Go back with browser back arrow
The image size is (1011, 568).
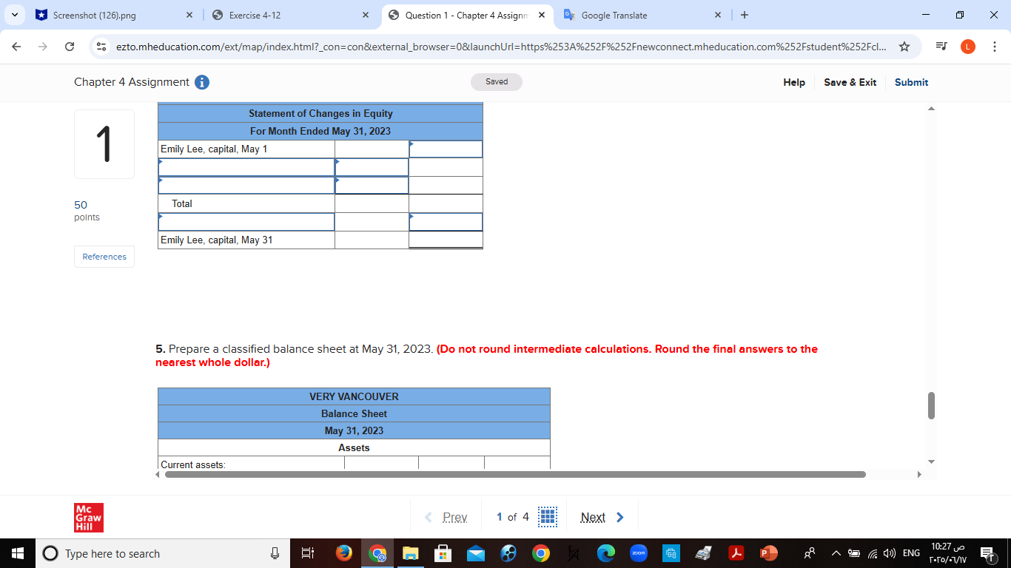pyautogui.click(x=17, y=47)
